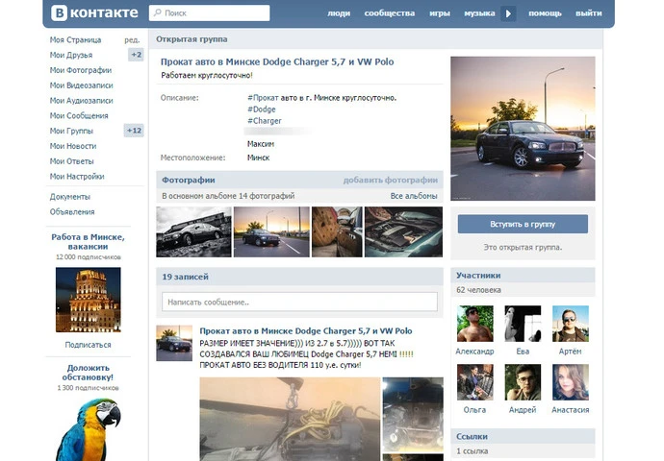
Task: Click the VKontakte logo
Action: (94, 13)
